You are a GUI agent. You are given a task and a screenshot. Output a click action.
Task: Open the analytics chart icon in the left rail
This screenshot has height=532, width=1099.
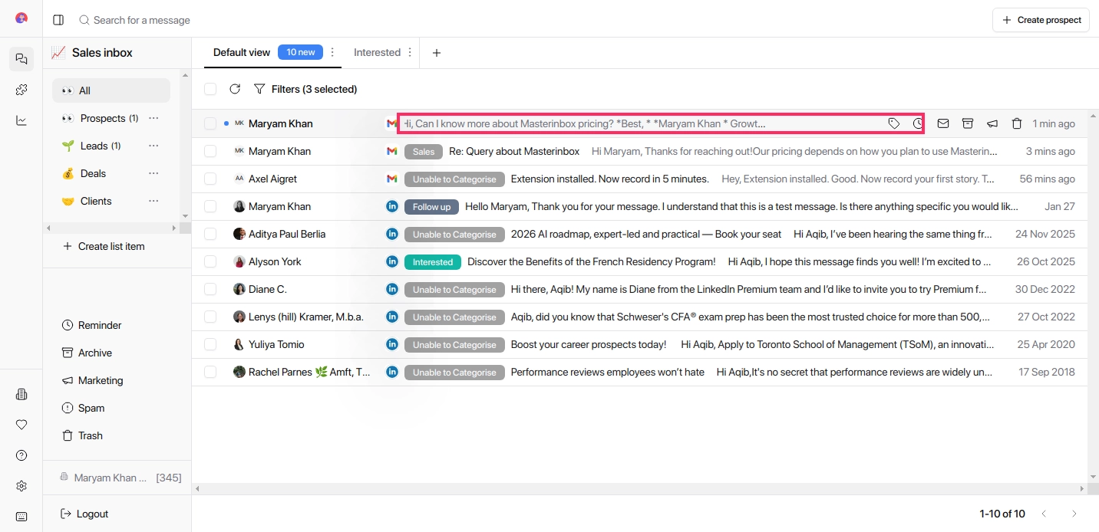[x=21, y=120]
